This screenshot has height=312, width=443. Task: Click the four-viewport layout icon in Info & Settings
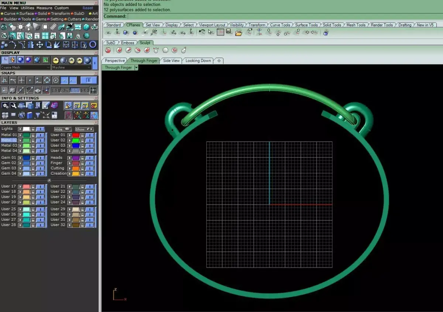pos(5,115)
